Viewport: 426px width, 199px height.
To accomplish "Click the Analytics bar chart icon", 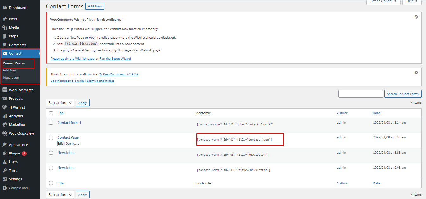I will pyautogui.click(x=5, y=116).
